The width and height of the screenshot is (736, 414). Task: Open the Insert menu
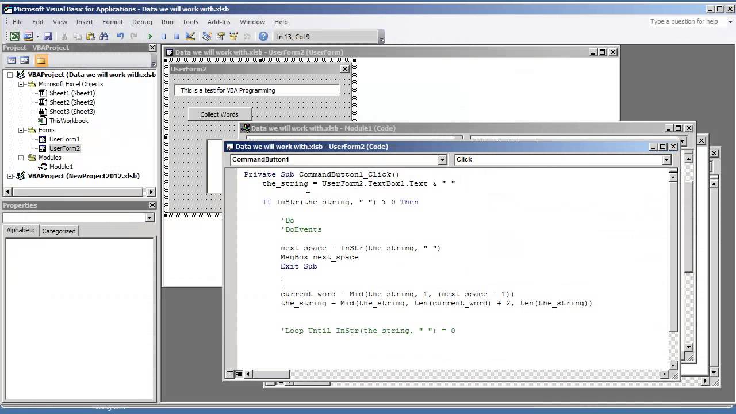click(85, 22)
